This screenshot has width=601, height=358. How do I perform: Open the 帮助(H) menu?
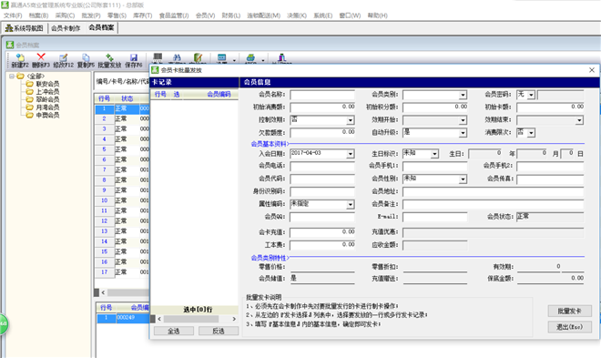(377, 15)
